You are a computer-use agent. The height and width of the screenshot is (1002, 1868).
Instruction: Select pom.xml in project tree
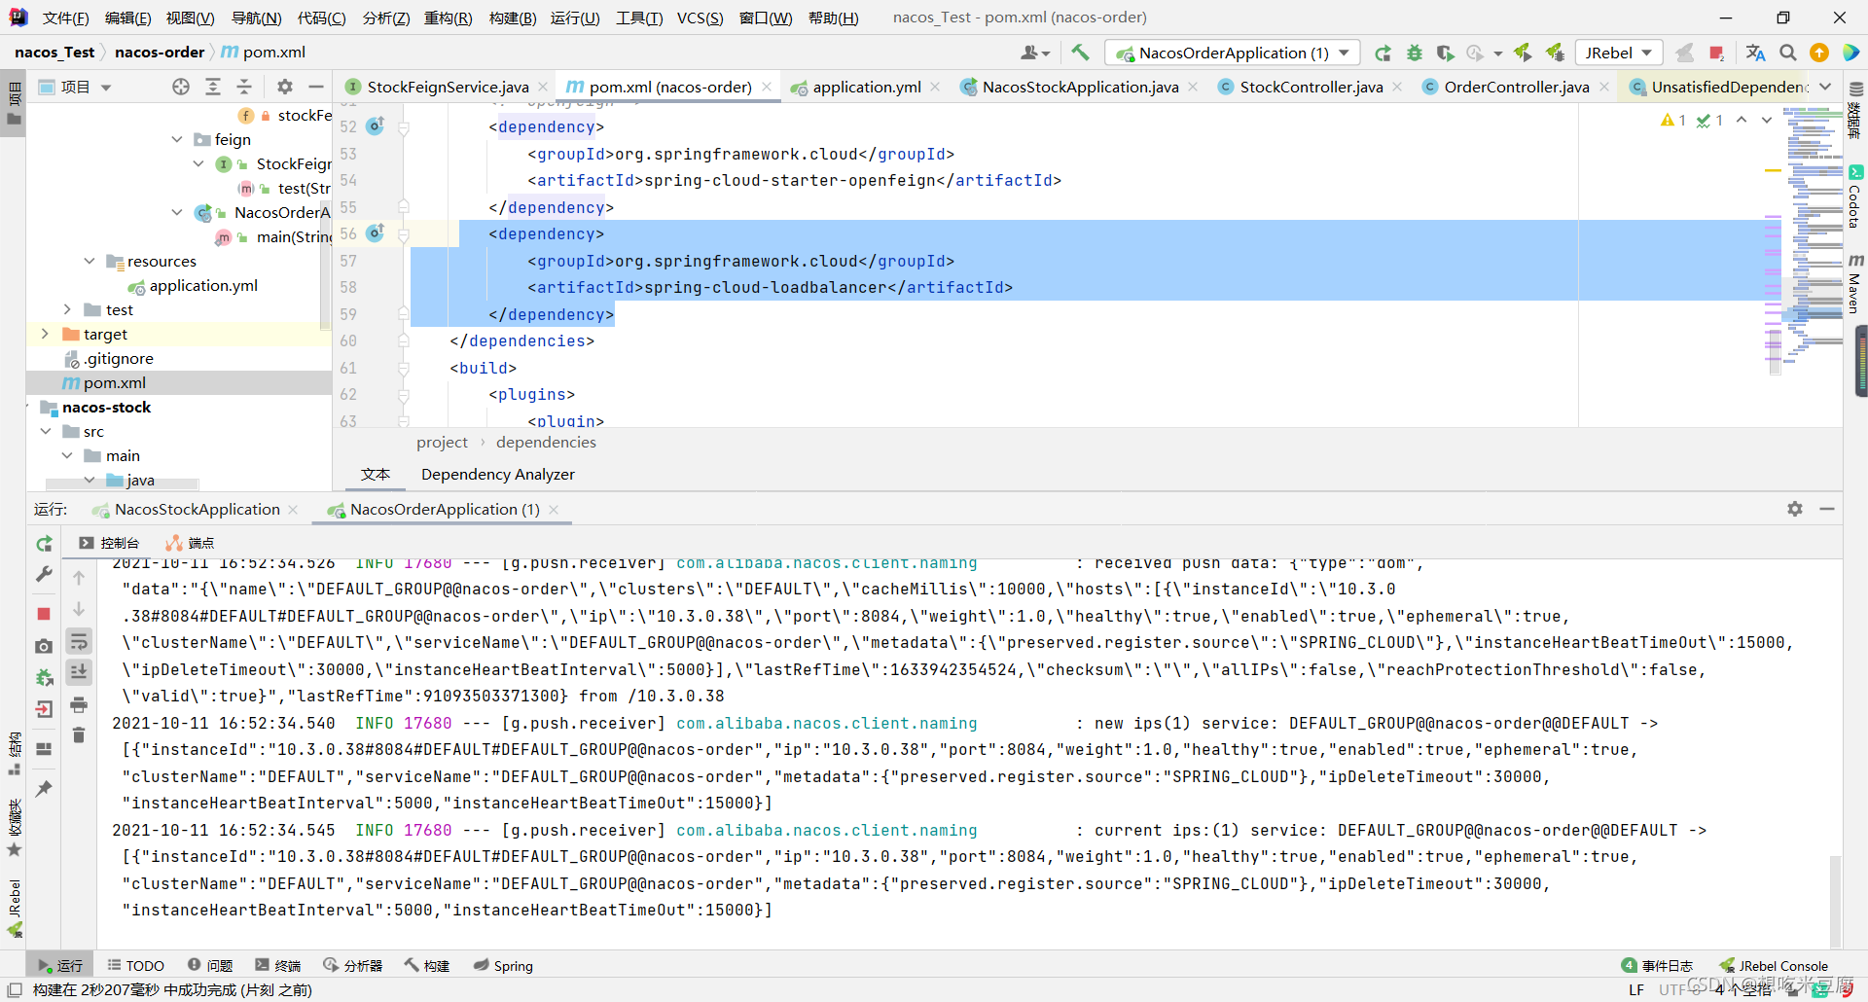(x=115, y=382)
